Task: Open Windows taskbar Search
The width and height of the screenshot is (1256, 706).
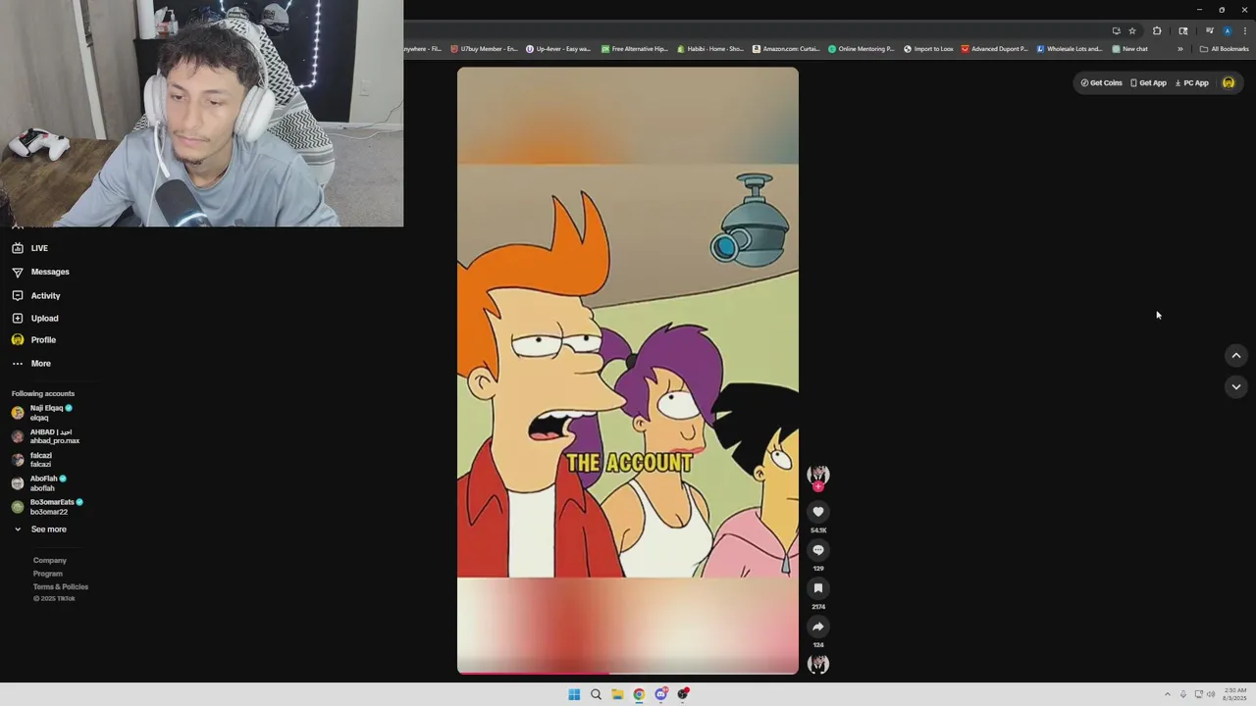Action: (x=596, y=694)
